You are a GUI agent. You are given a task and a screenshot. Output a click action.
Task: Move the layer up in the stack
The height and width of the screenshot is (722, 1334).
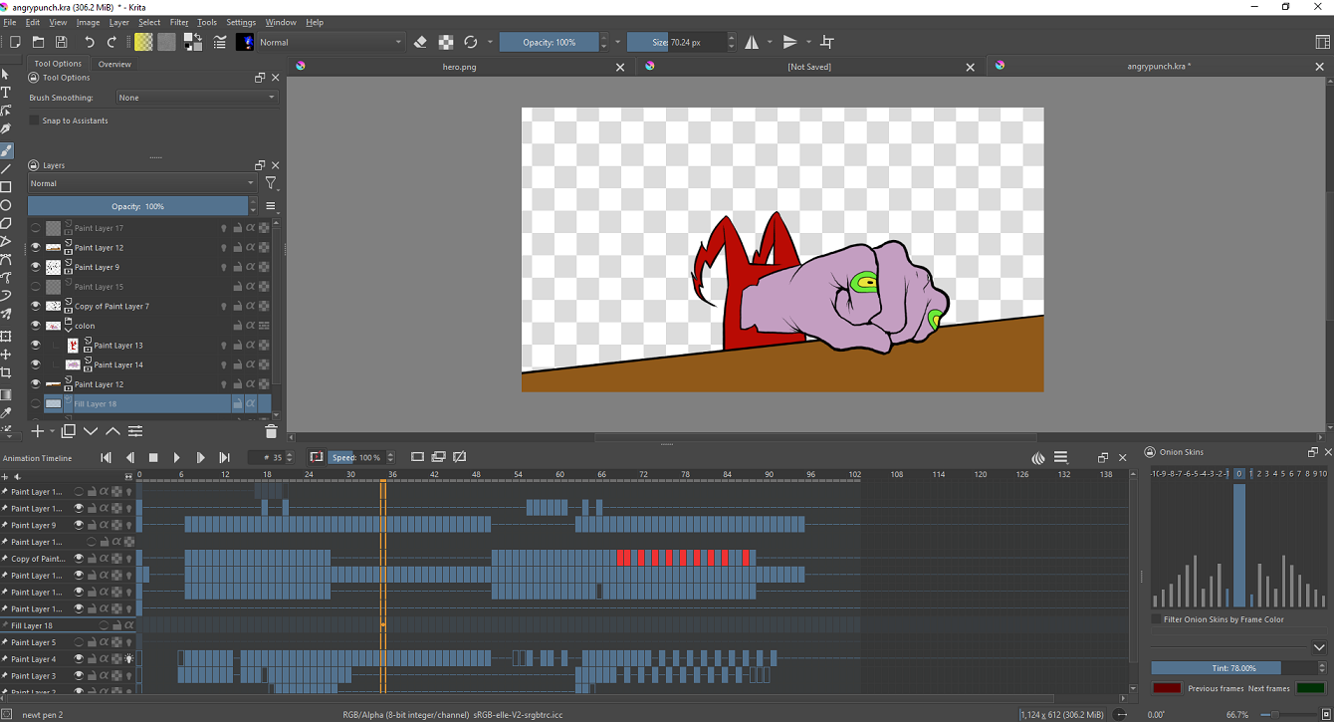pyautogui.click(x=112, y=431)
